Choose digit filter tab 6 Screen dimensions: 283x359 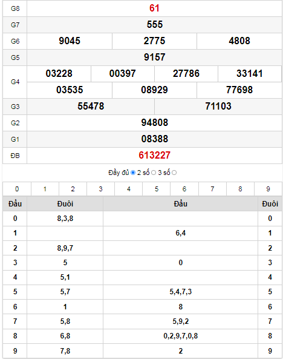184,189
